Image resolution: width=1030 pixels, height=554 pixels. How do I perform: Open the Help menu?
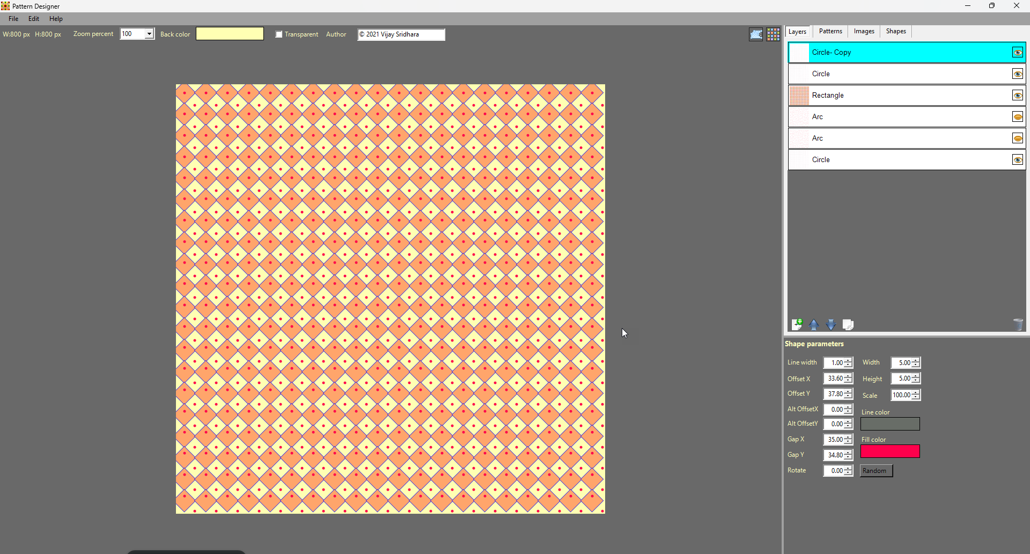pos(55,18)
